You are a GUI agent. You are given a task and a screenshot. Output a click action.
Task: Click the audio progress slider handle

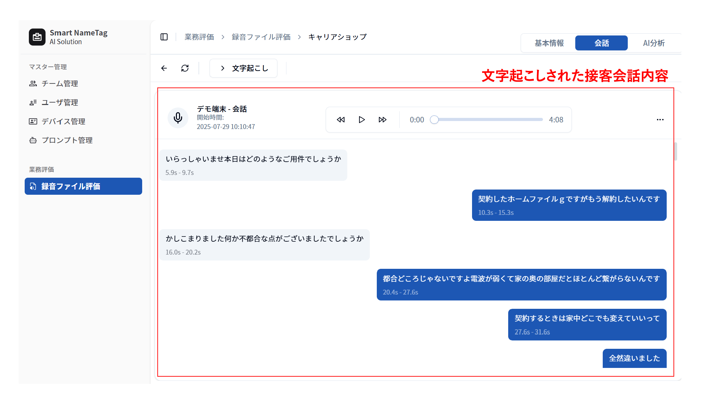click(434, 120)
